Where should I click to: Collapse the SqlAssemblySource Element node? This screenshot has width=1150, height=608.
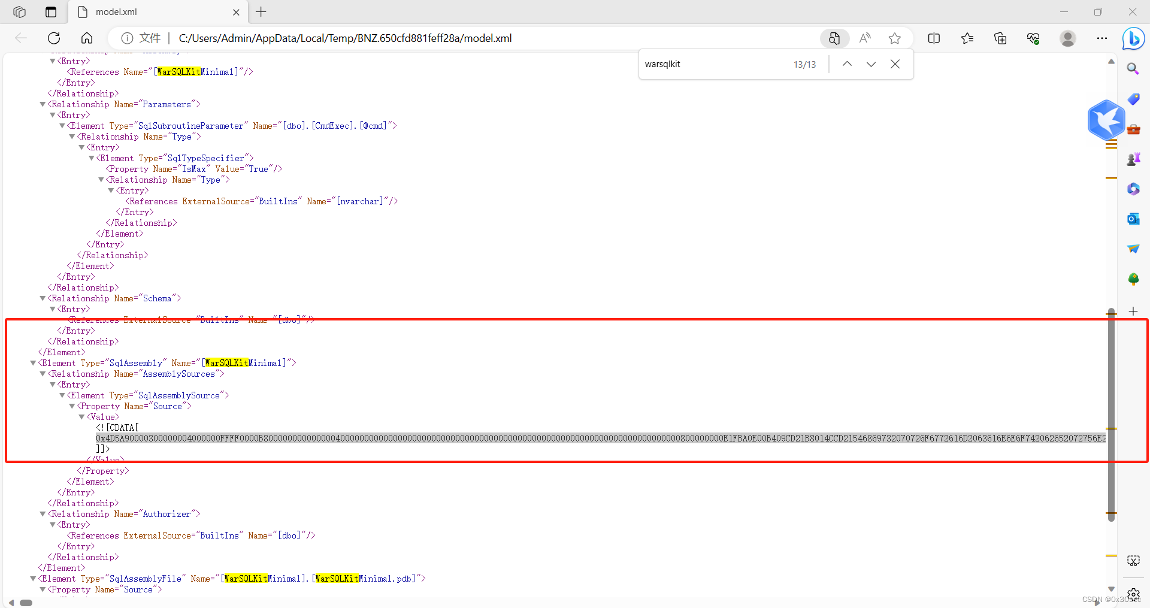click(x=62, y=395)
